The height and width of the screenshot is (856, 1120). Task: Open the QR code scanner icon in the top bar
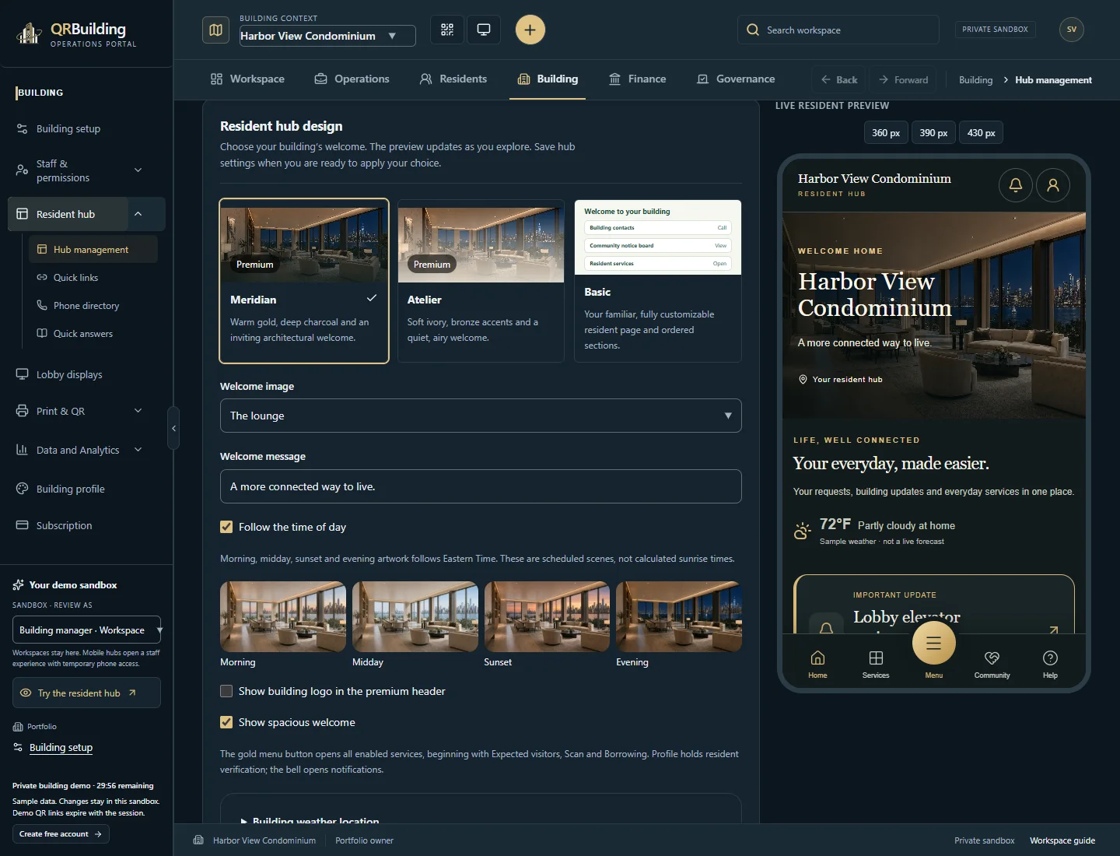(447, 30)
